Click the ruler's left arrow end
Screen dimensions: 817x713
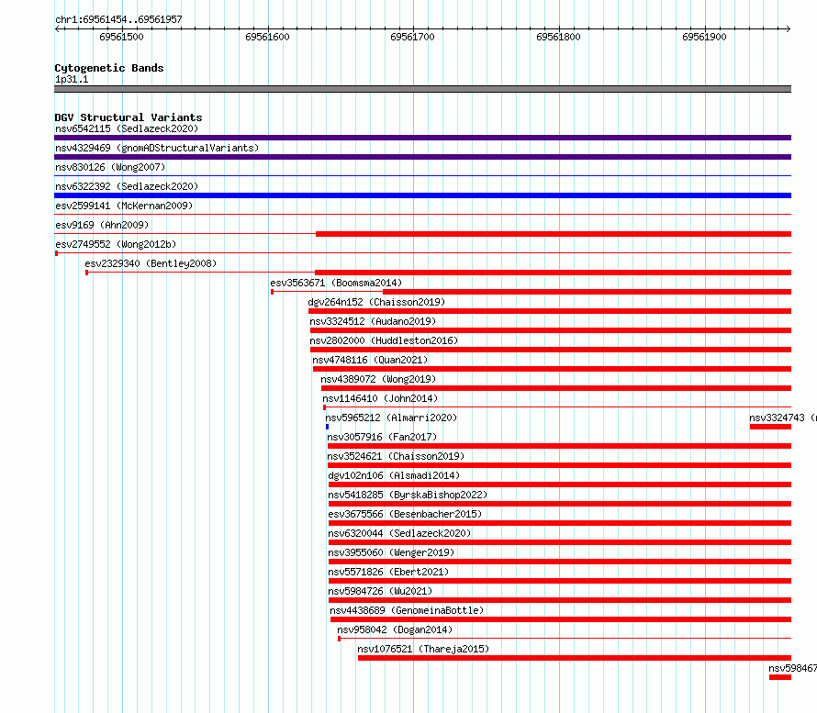57,29
